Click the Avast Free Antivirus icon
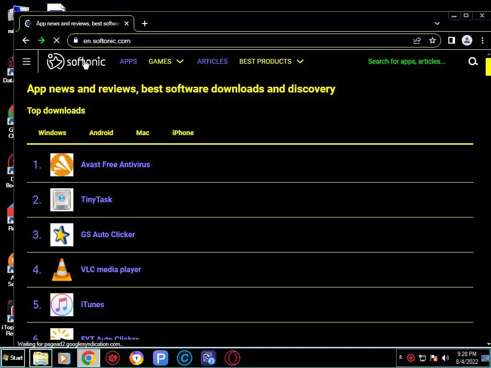 (x=62, y=165)
